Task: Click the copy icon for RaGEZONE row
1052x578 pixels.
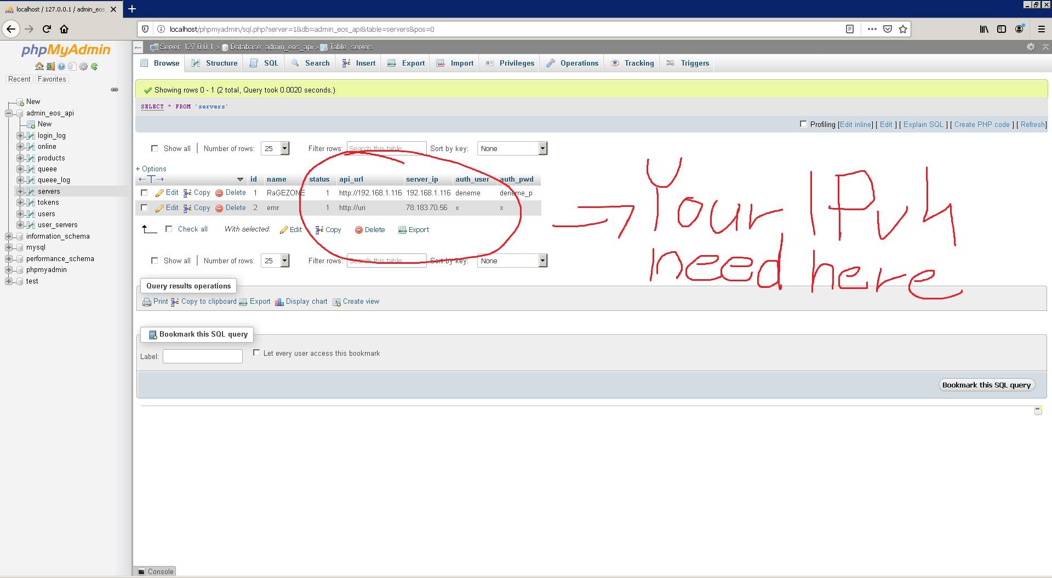Action: [187, 193]
